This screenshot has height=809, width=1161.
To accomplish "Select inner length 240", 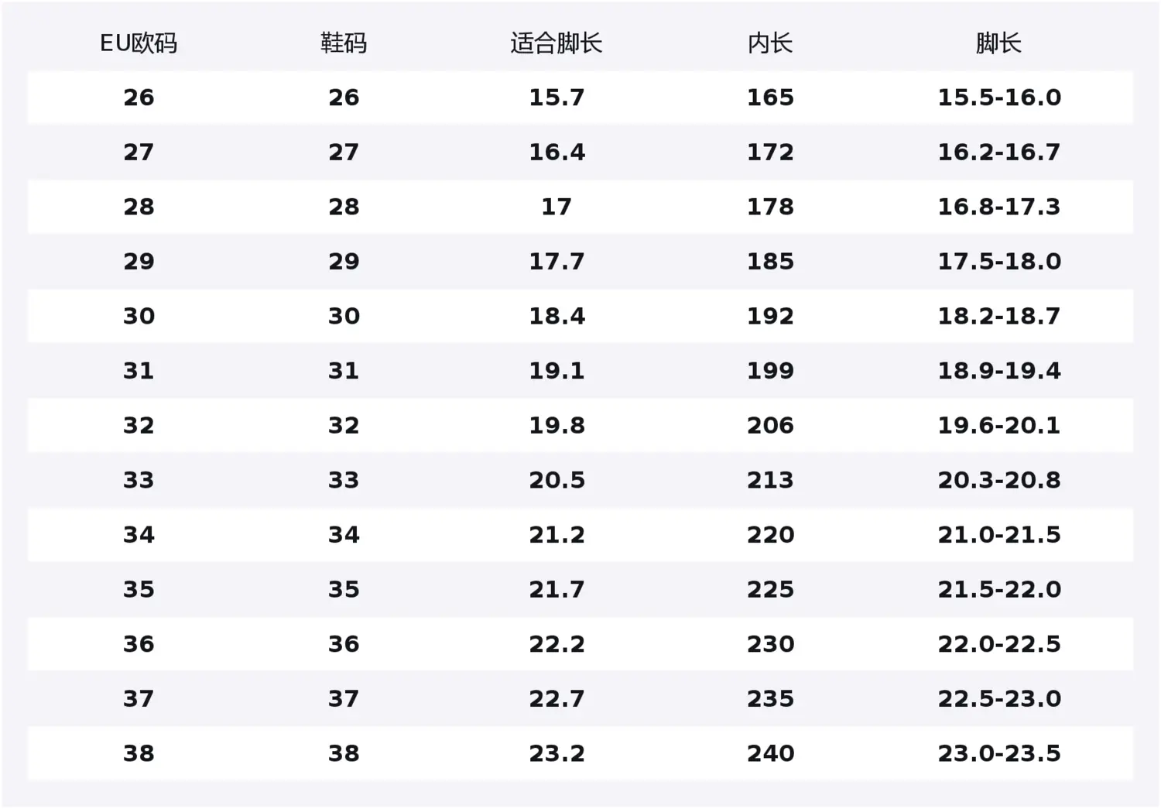I will click(x=770, y=753).
